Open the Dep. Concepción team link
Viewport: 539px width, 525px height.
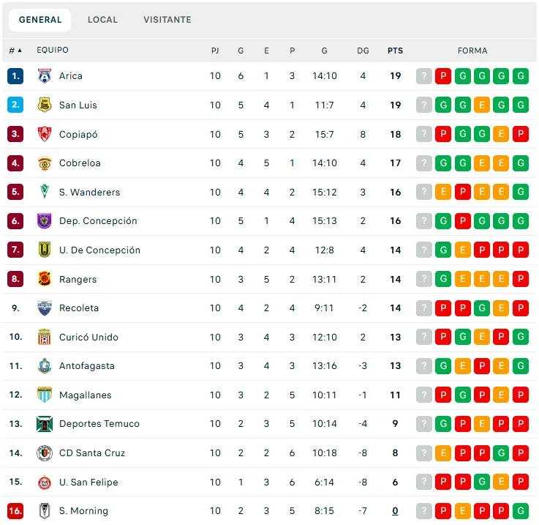coord(98,221)
